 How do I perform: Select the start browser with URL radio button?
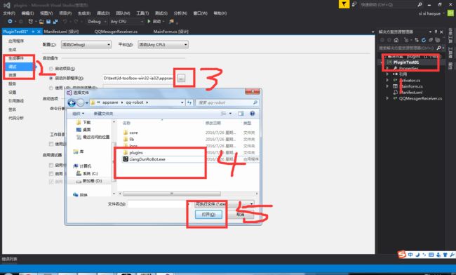pyautogui.click(x=51, y=88)
